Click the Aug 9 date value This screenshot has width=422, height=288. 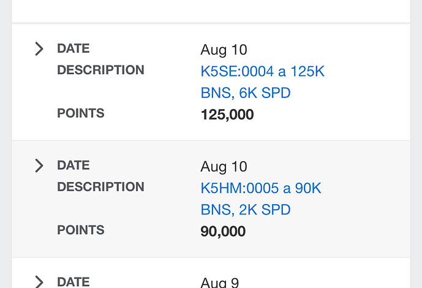click(220, 282)
